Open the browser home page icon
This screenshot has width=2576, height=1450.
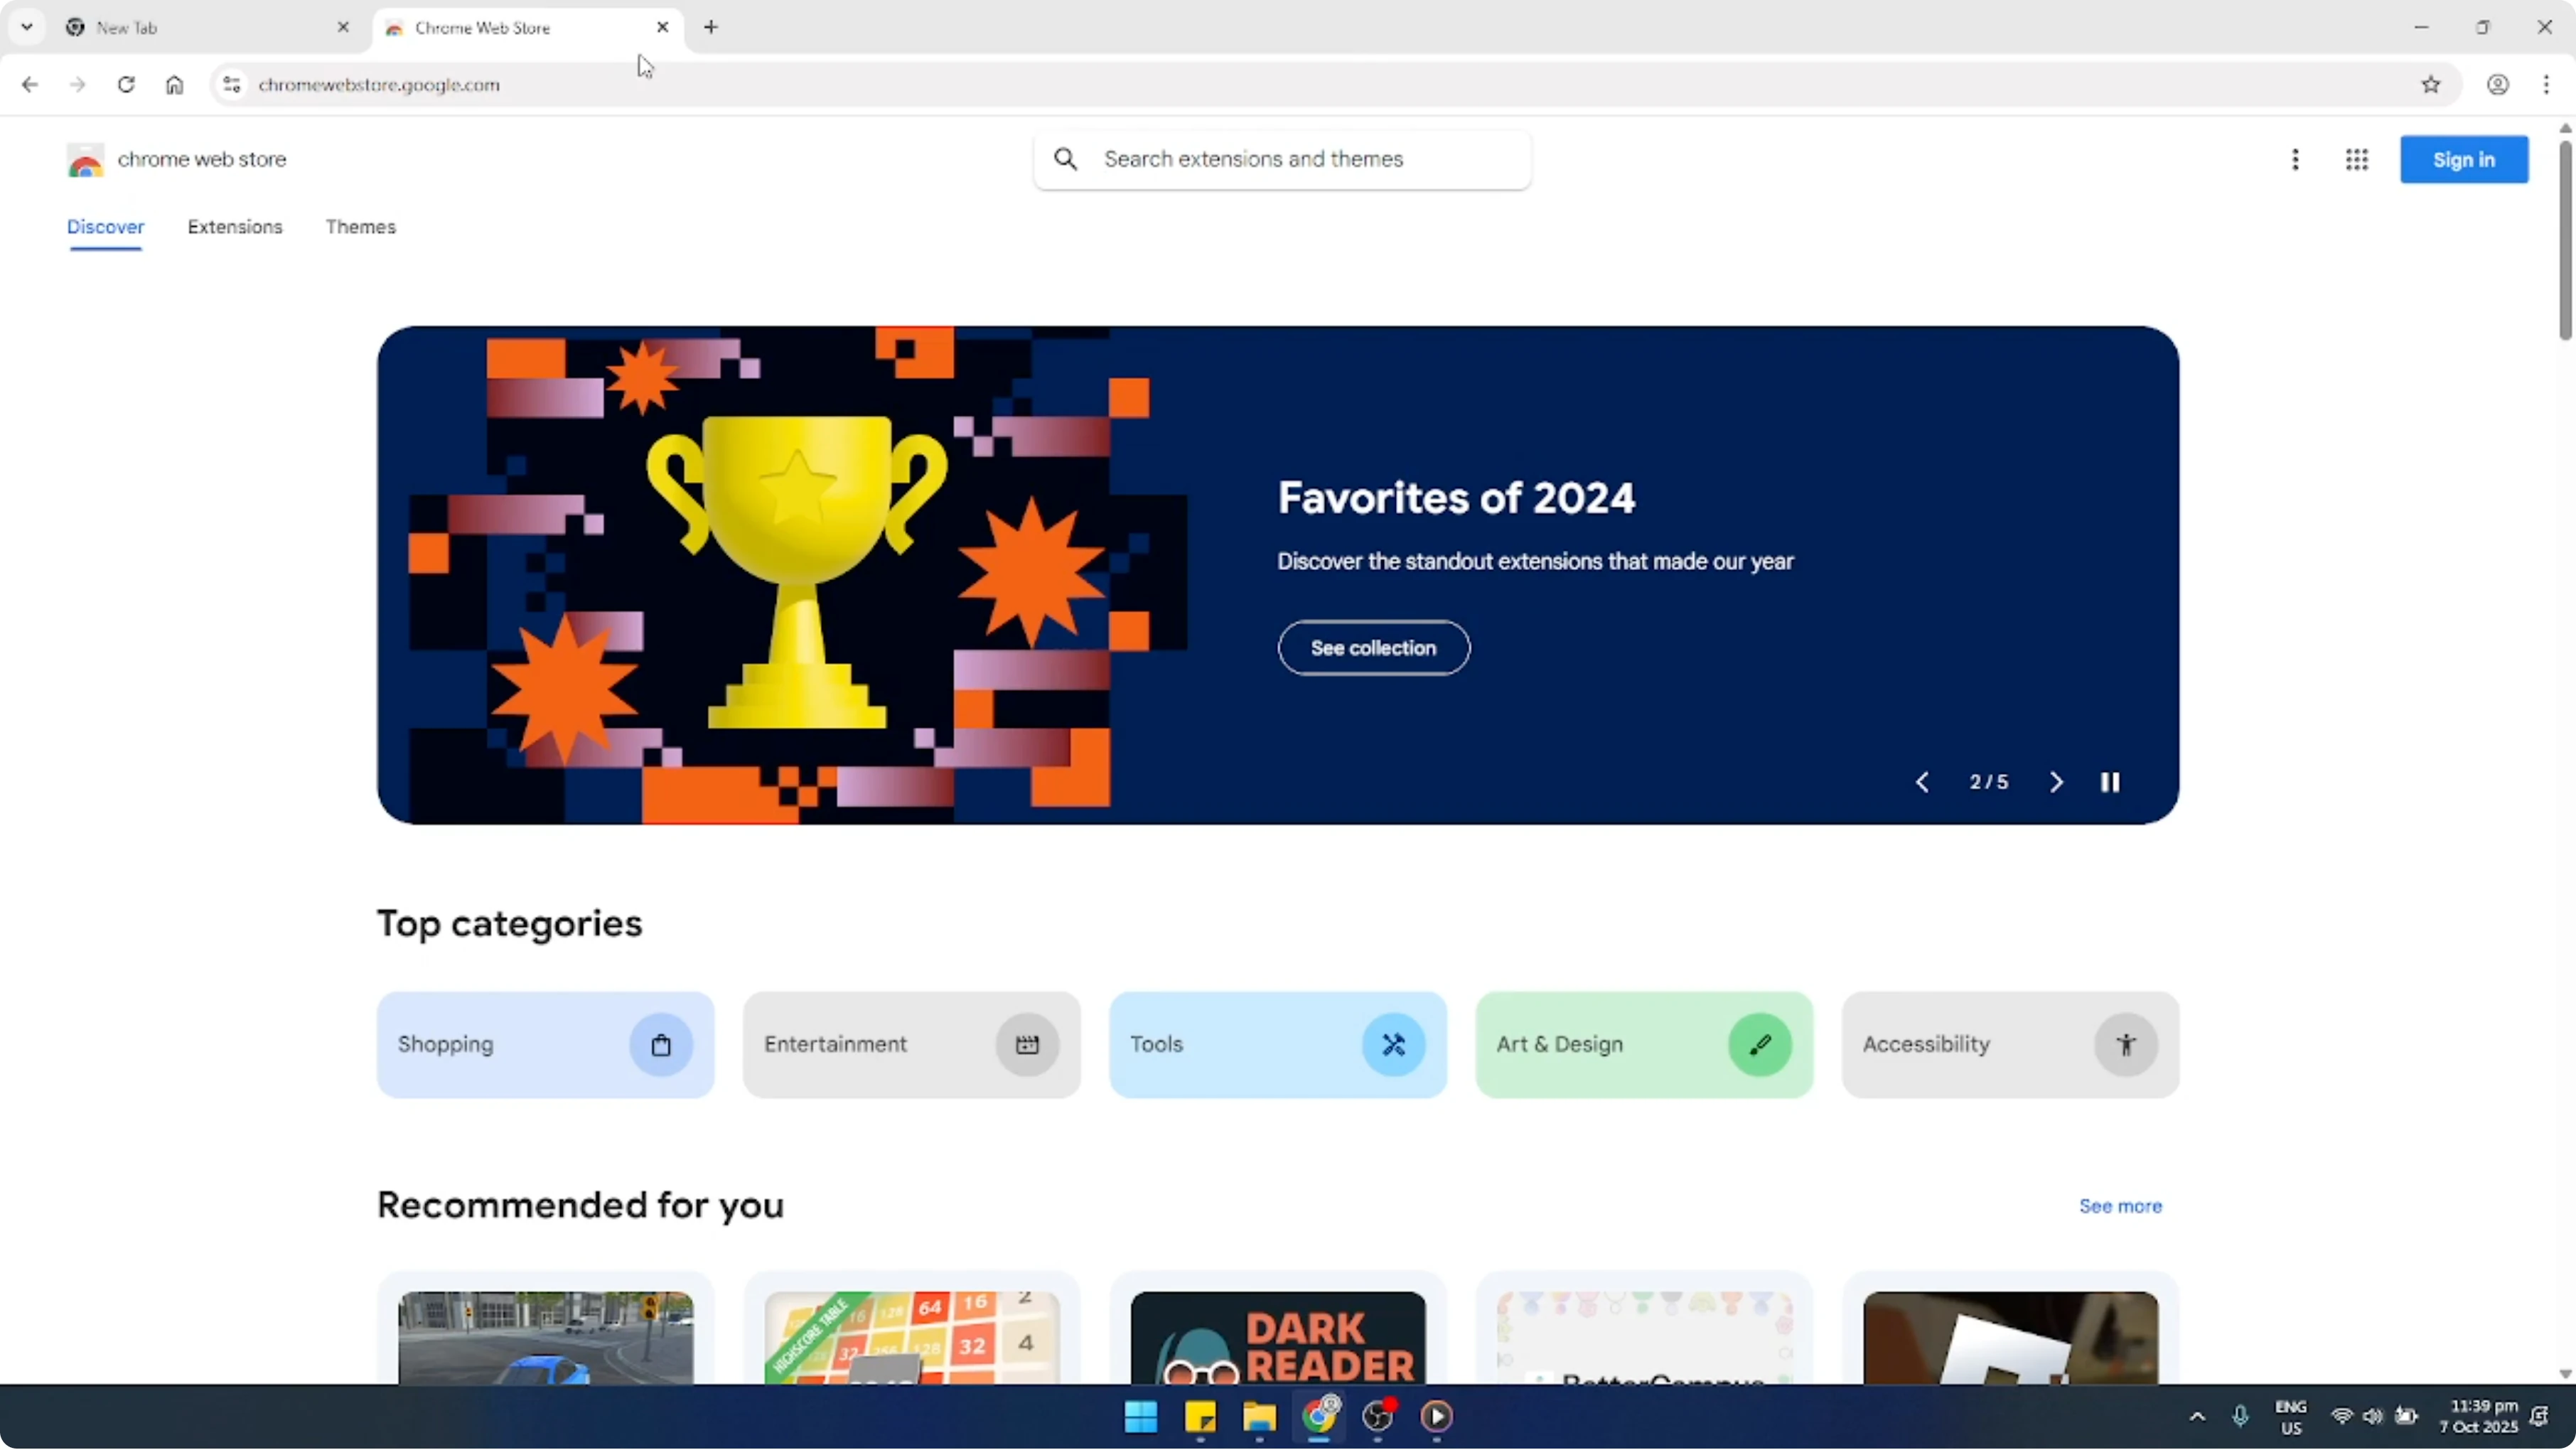pos(175,85)
